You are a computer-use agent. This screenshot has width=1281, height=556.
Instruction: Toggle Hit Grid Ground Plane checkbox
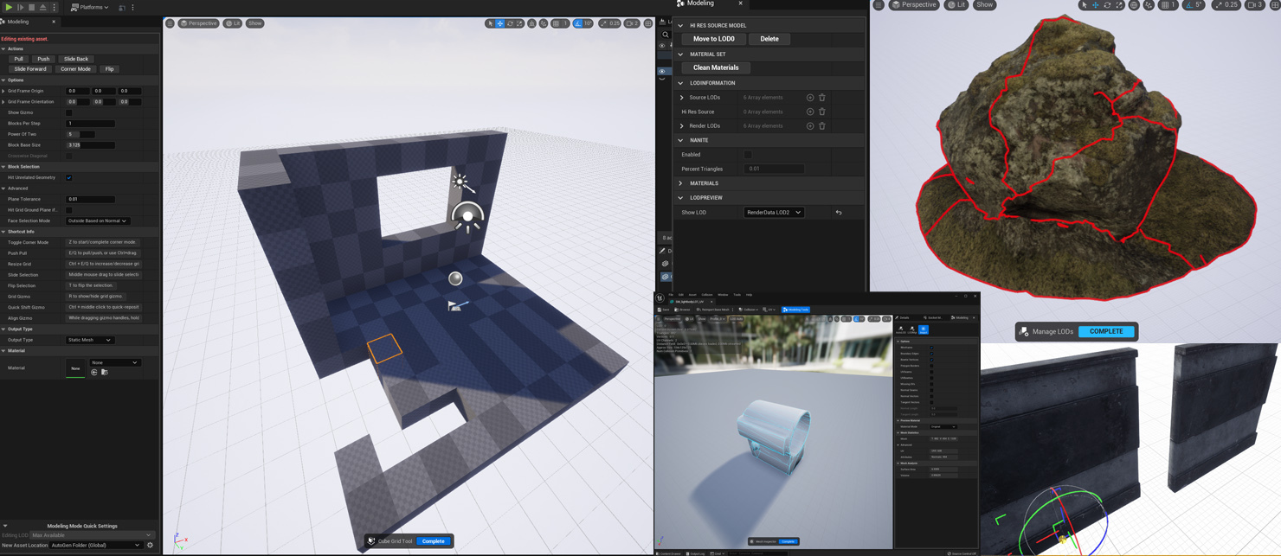[x=69, y=210]
